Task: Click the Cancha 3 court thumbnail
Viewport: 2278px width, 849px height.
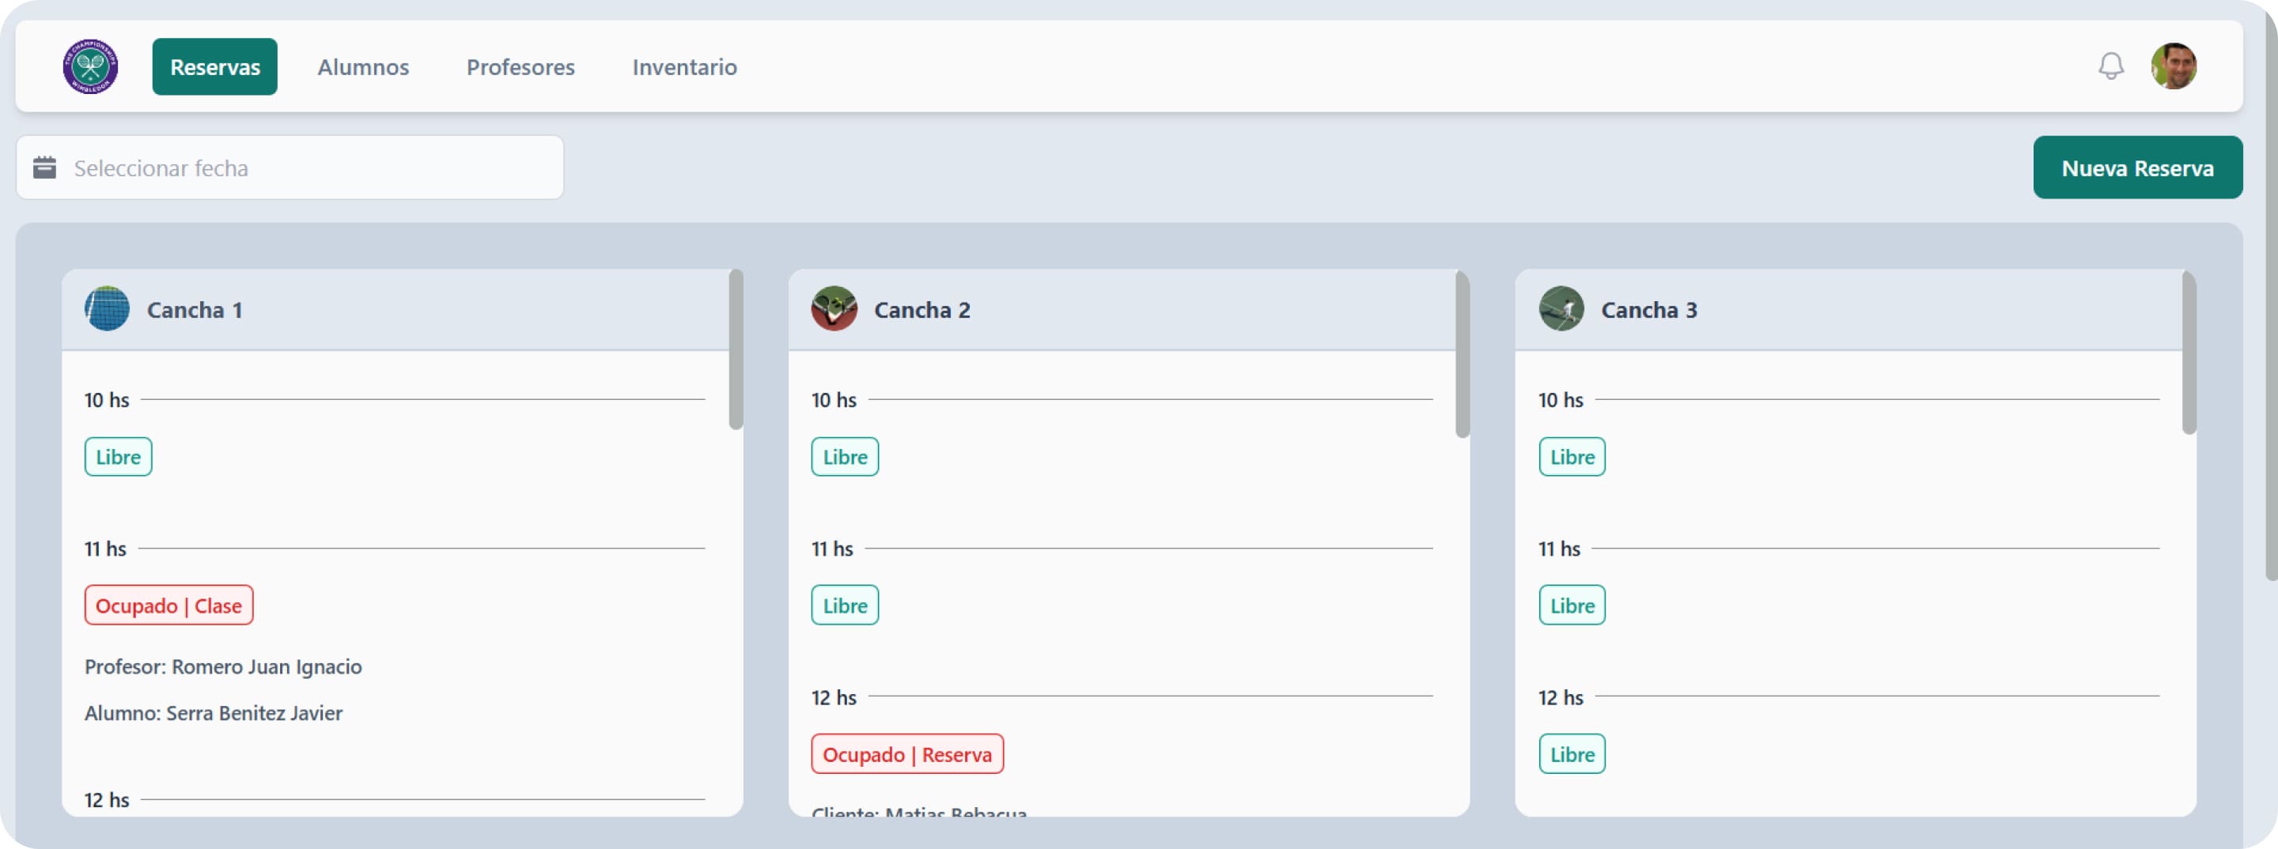Action: point(1561,309)
